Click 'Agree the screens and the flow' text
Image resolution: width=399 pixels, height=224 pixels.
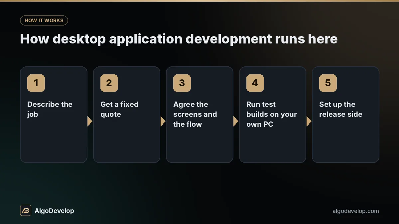(x=195, y=114)
